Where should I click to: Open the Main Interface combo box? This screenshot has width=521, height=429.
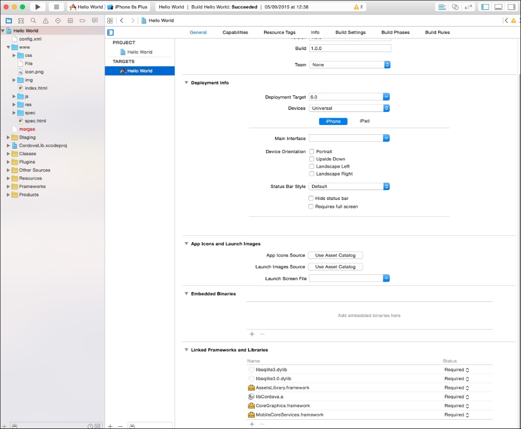click(386, 138)
